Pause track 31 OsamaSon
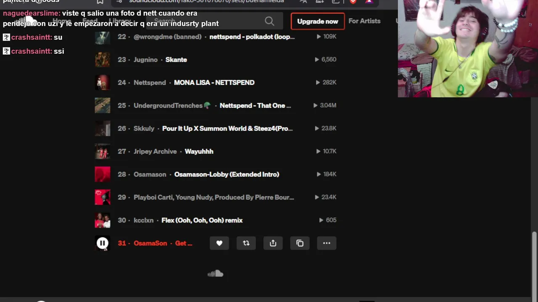Image resolution: width=538 pixels, height=302 pixels. point(102,243)
